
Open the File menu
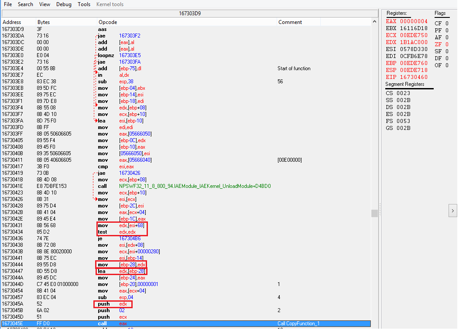tap(8, 4)
